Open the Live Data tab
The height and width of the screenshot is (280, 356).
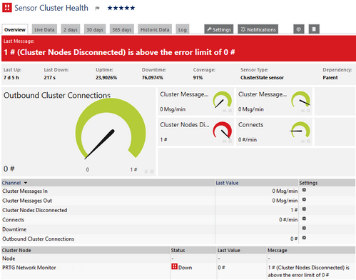[44, 29]
